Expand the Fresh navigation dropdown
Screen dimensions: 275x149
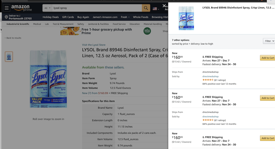[125, 17]
